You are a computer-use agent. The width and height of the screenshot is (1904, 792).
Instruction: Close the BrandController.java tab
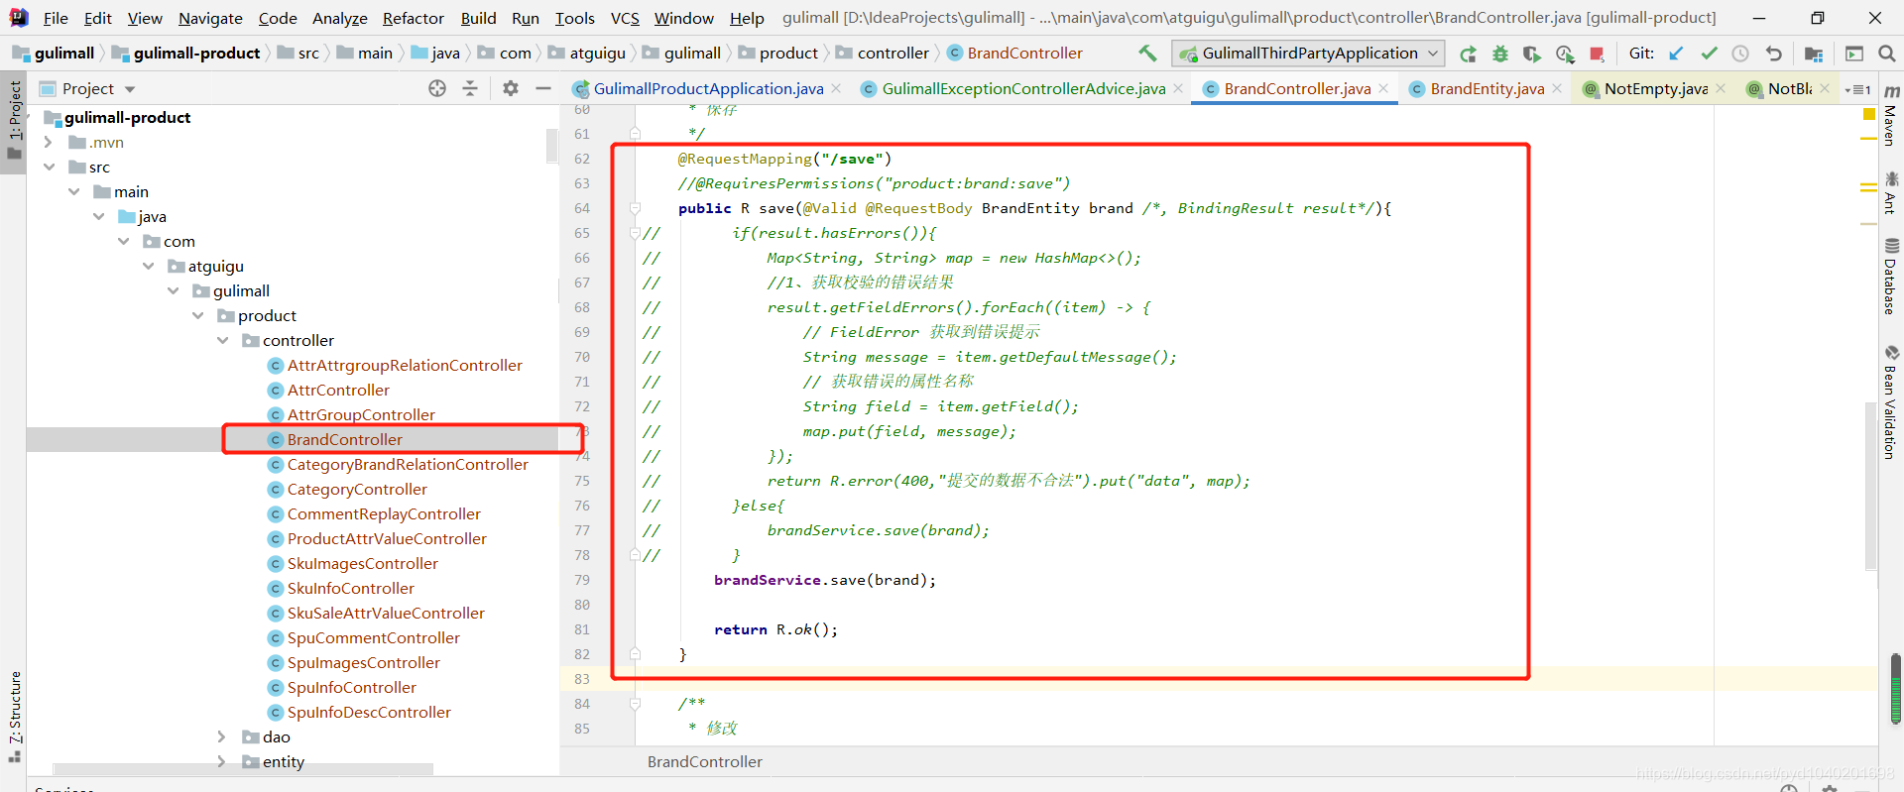point(1383,89)
